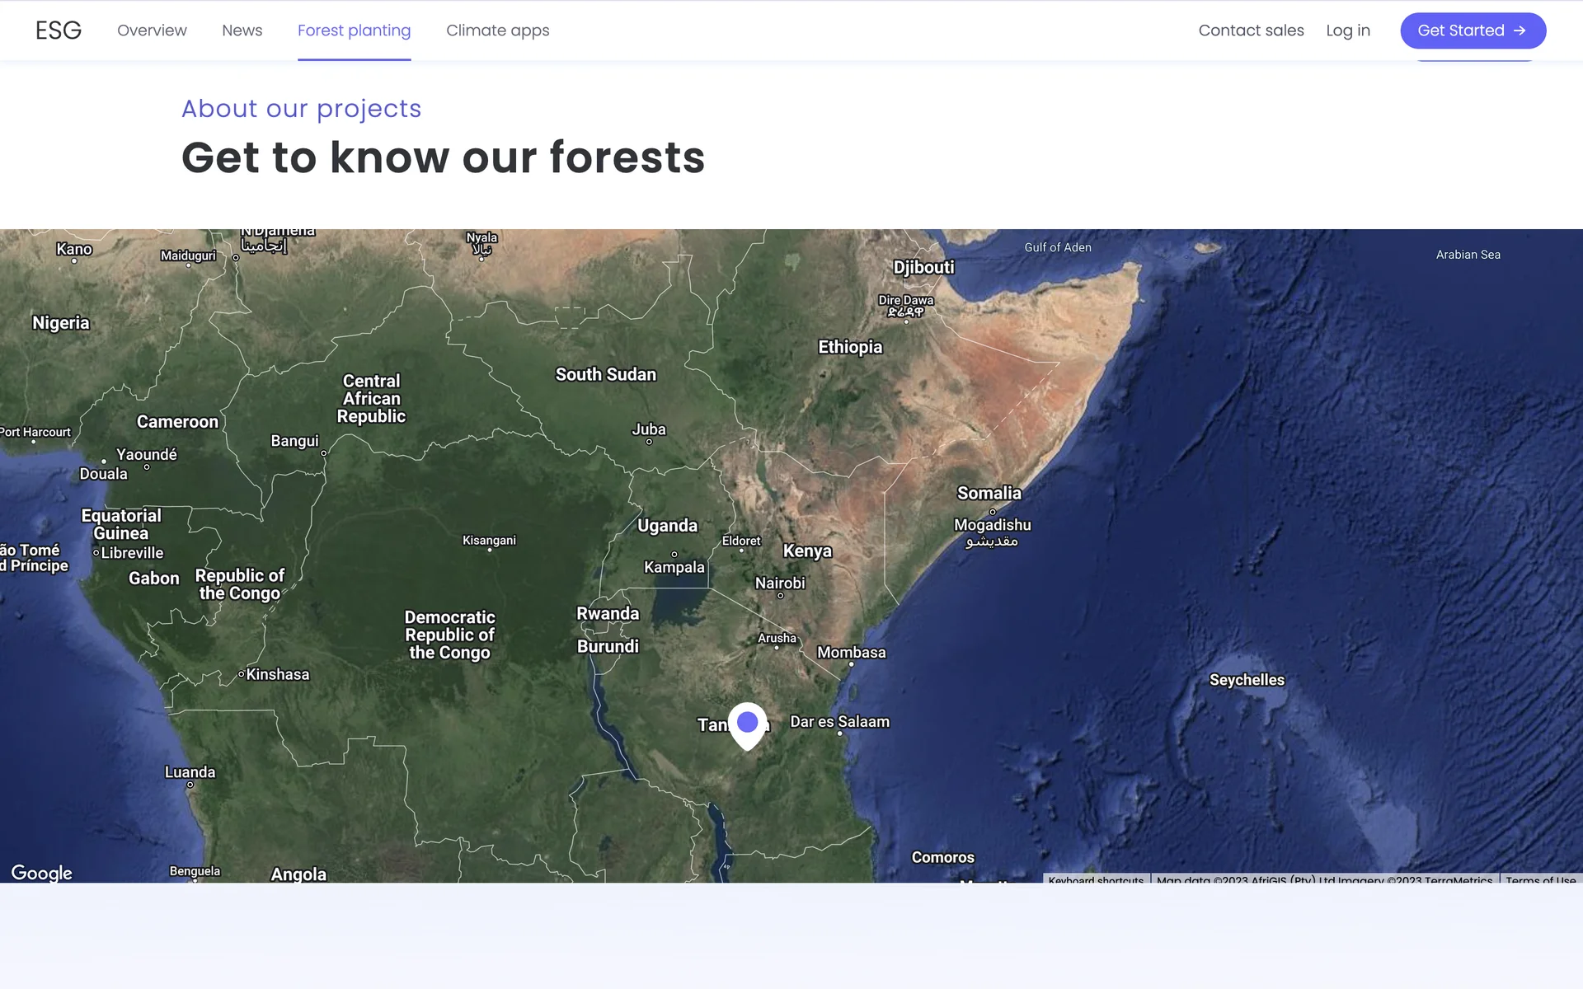1583x989 pixels.
Task: Click the Nairobi city label on map
Action: pyautogui.click(x=780, y=583)
